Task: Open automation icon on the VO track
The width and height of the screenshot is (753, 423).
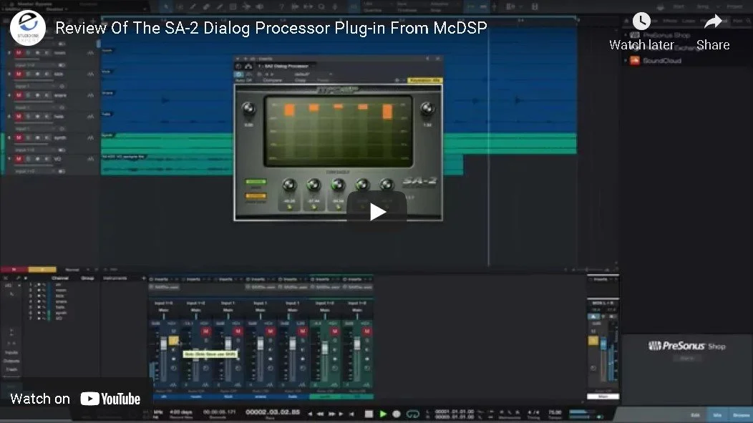Action: pyautogui.click(x=90, y=159)
